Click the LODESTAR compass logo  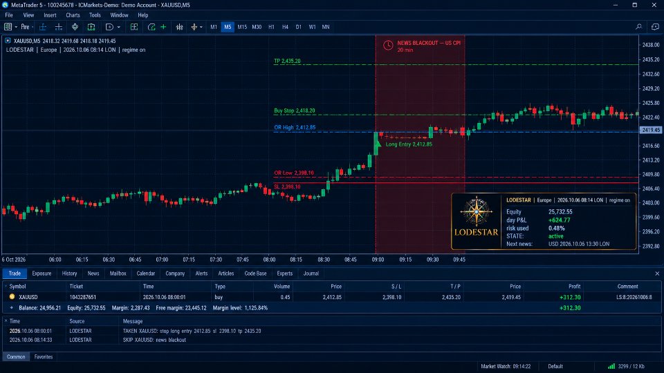(x=477, y=211)
